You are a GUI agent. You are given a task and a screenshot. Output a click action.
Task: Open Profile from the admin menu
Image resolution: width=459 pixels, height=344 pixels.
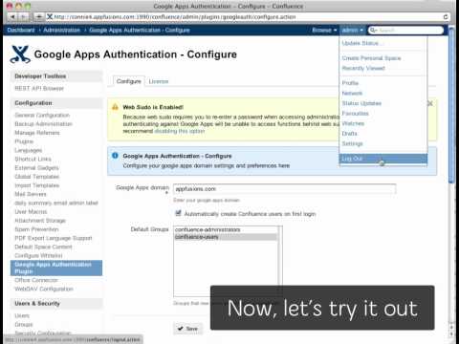[x=350, y=83]
